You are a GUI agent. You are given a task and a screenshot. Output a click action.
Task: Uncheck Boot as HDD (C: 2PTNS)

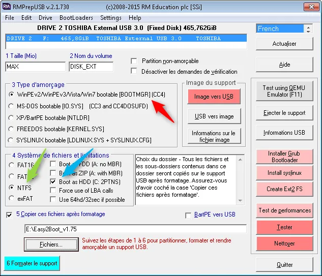pyautogui.click(x=53, y=181)
